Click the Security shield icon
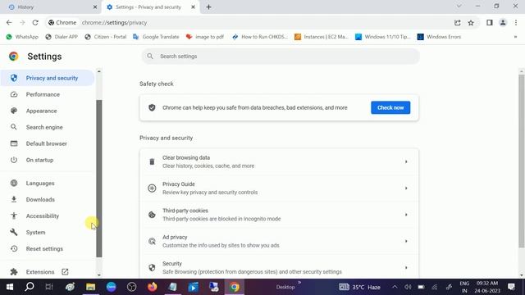Image resolution: width=525 pixels, height=295 pixels. (152, 268)
